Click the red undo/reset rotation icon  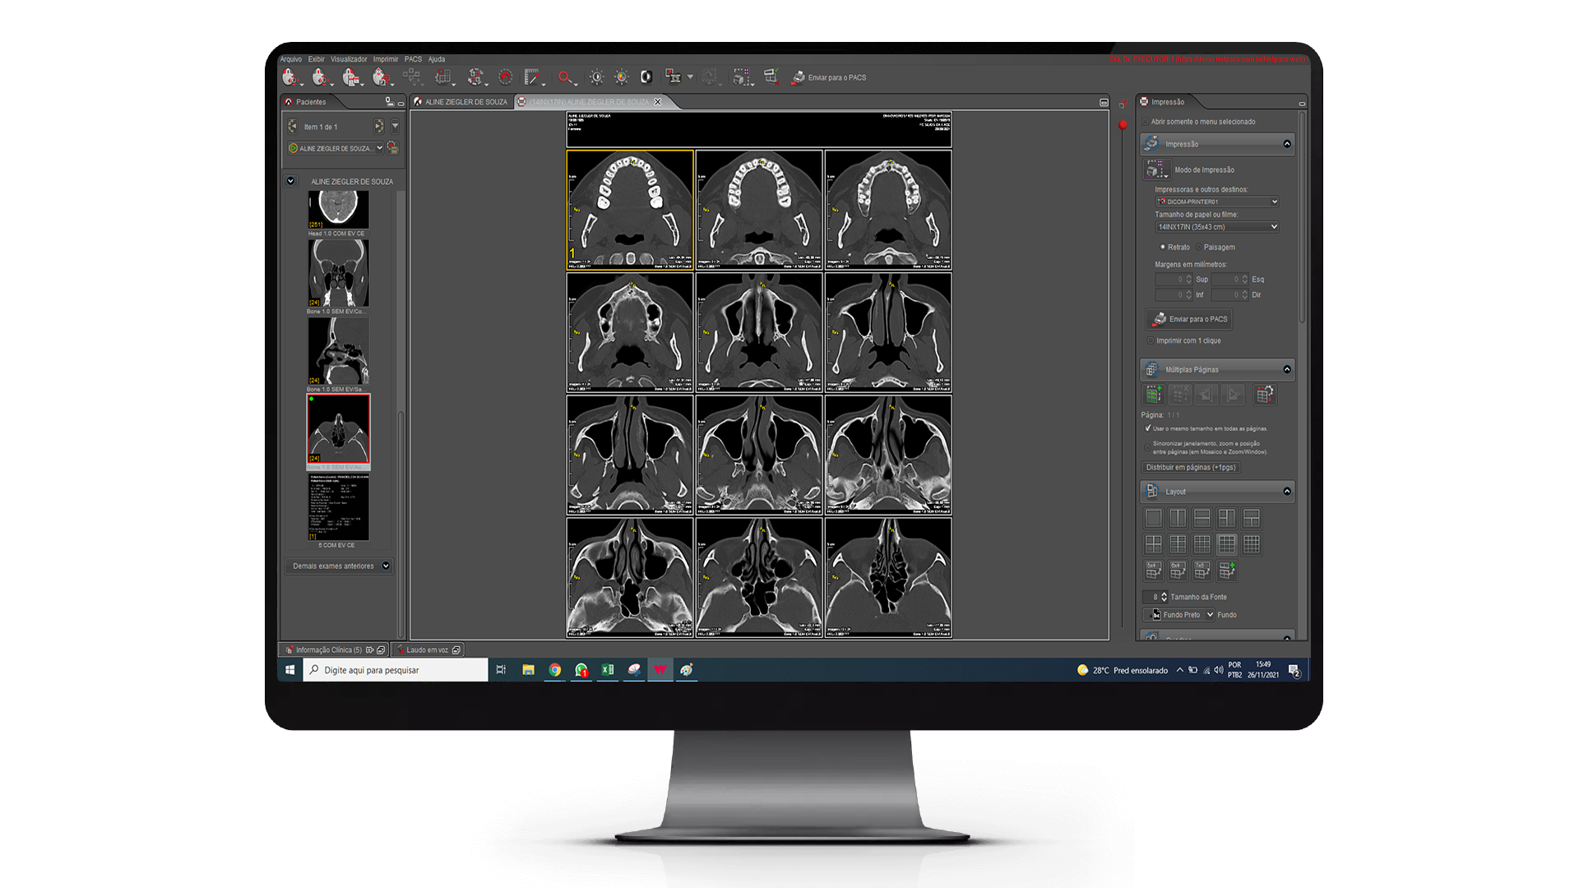(505, 77)
